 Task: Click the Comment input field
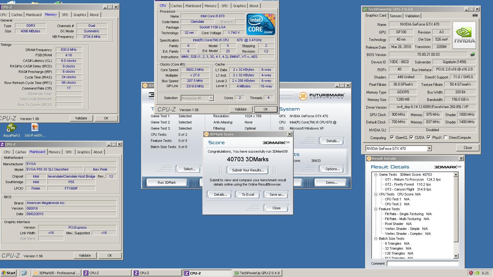tap(422, 263)
